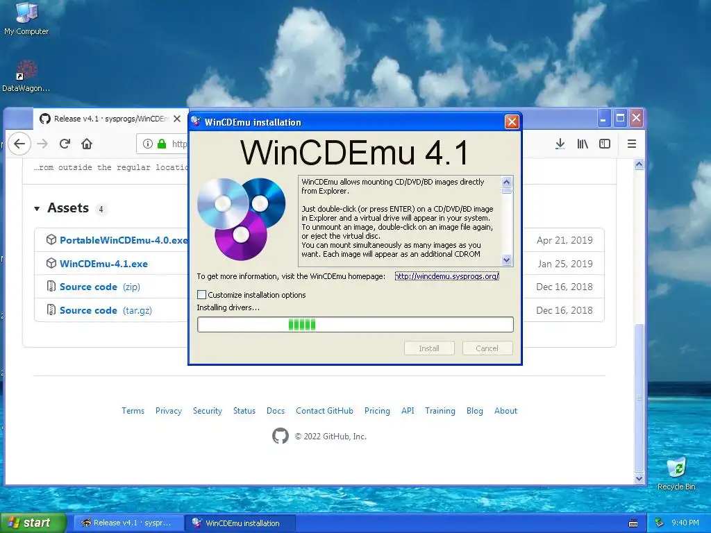
Task: Click the tray icon next to clock
Action: click(660, 523)
